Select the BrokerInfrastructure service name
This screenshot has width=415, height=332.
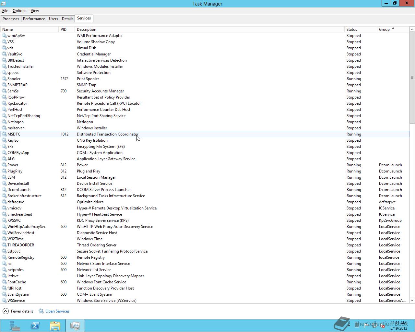click(25, 196)
